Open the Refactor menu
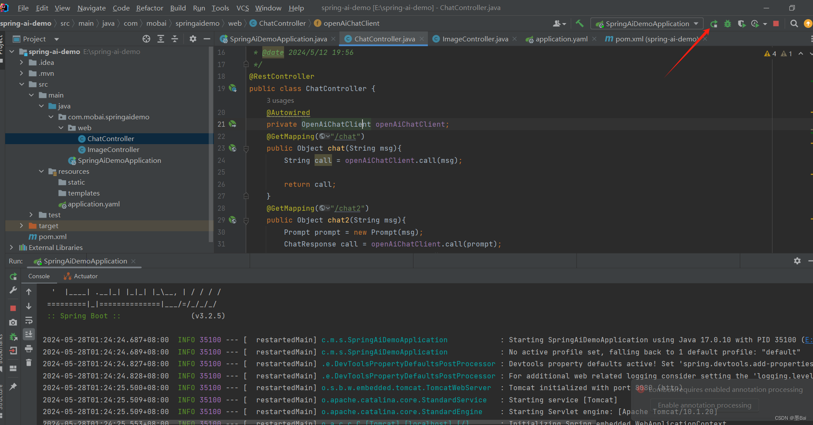Screen dimensions: 813x425 click(149, 8)
